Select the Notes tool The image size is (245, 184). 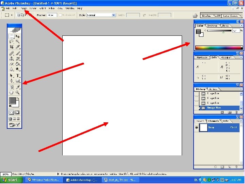click(12, 87)
